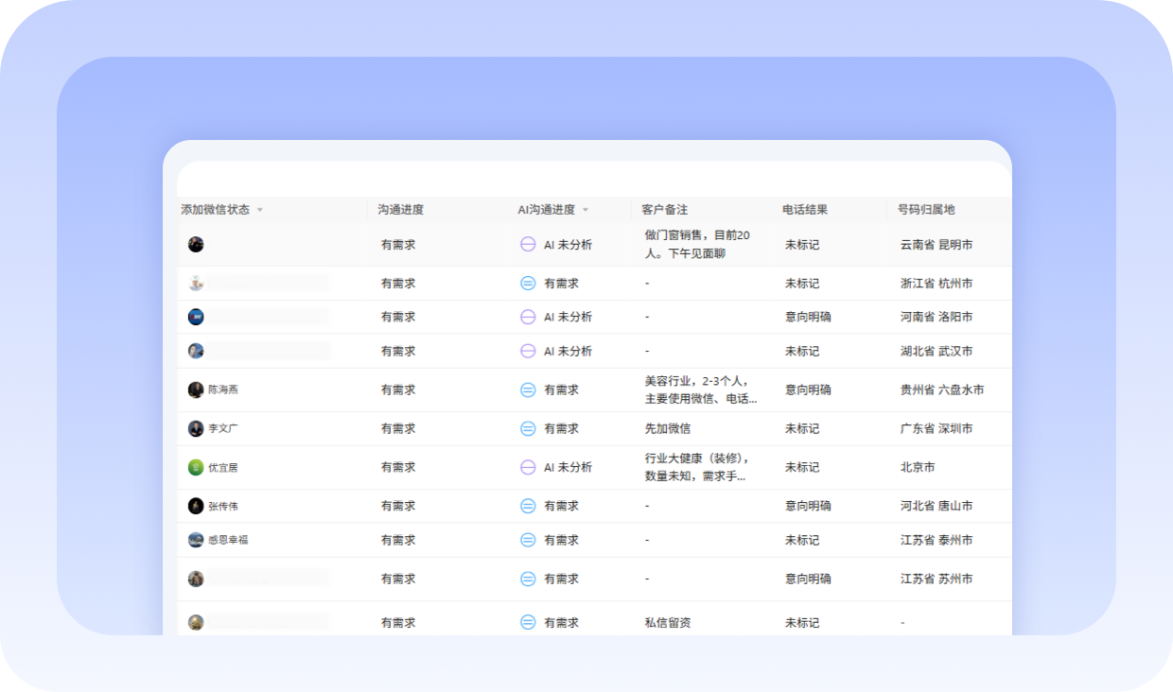Click 未标记 result in the 昆明市 row
Screen dimensions: 1173x692
coord(802,244)
